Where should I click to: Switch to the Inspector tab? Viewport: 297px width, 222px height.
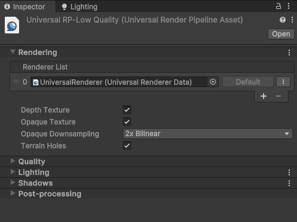[27, 7]
